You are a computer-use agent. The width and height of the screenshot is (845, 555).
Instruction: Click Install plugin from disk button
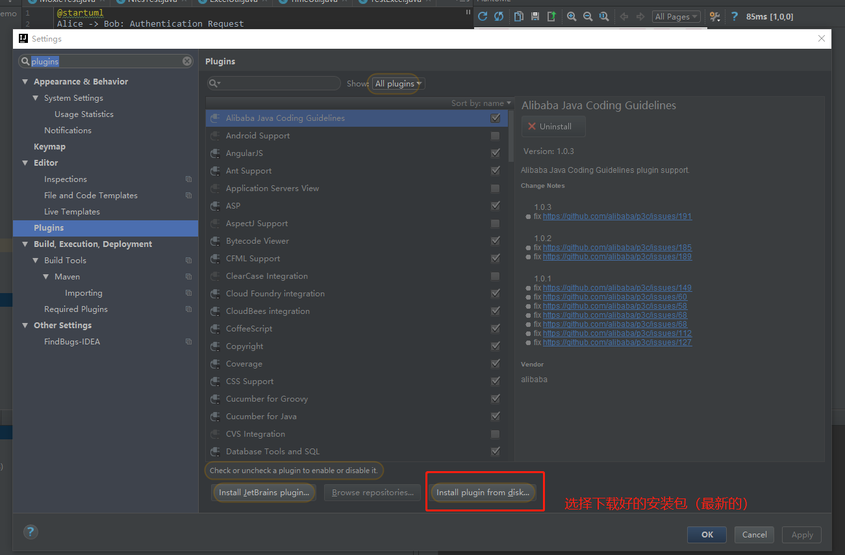click(483, 493)
